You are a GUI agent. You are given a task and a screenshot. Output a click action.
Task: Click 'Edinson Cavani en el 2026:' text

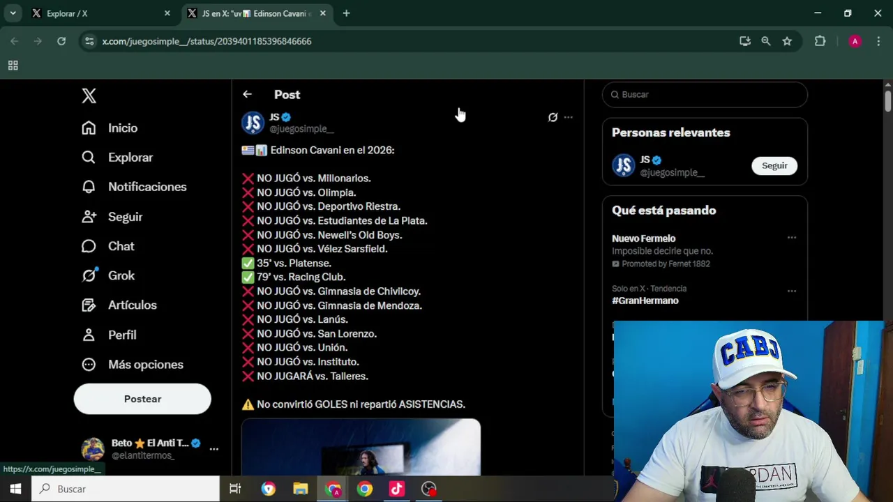point(332,151)
